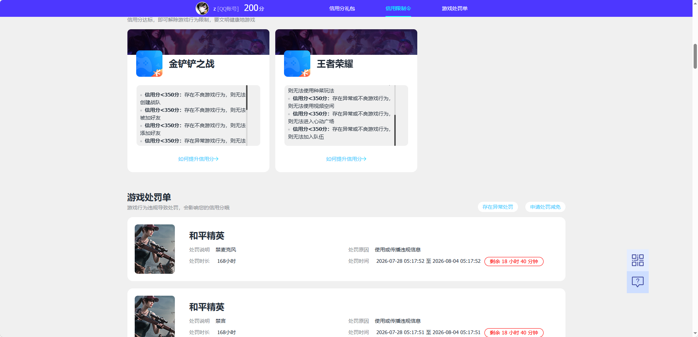Open the help question floating icon
Image resolution: width=698 pixels, height=337 pixels.
pyautogui.click(x=638, y=282)
